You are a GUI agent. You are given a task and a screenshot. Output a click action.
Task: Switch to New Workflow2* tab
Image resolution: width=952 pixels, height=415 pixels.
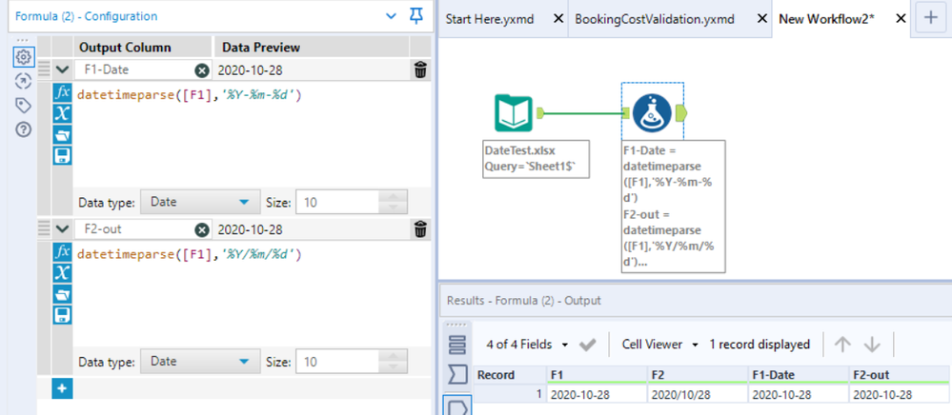[x=826, y=19]
